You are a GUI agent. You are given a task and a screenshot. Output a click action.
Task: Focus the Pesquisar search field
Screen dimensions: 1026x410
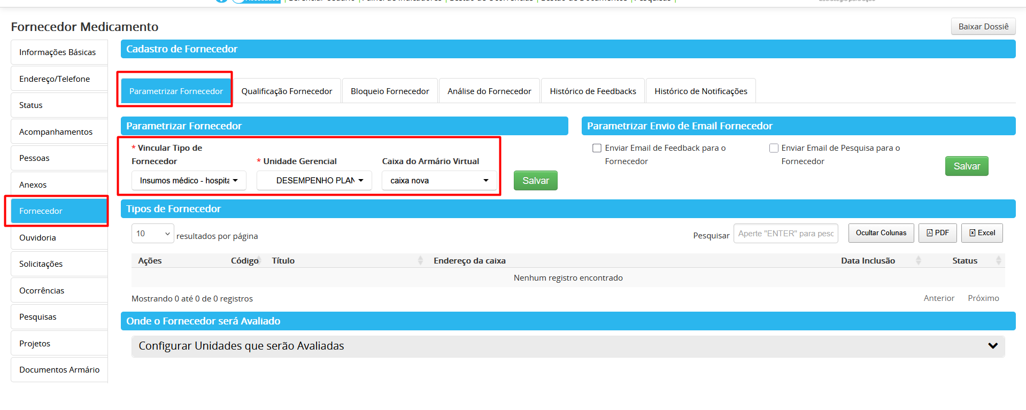pyautogui.click(x=785, y=234)
